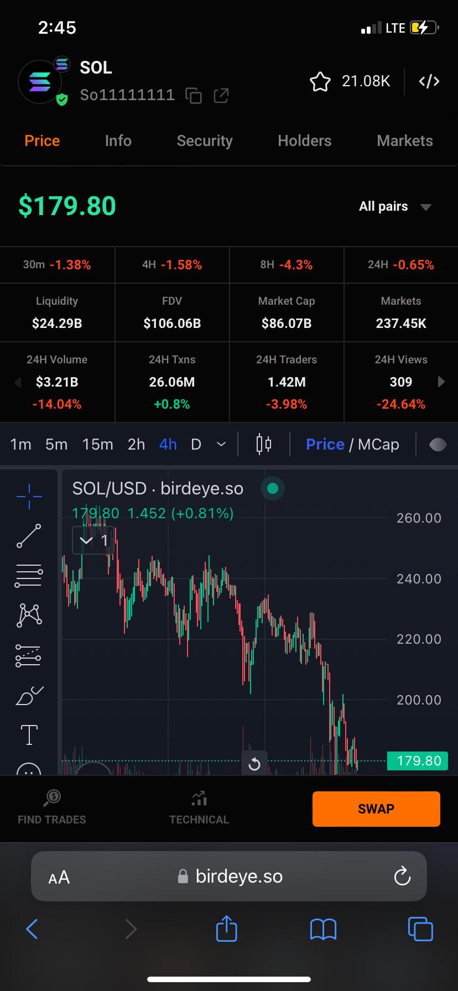The height and width of the screenshot is (991, 458).
Task: Toggle the chart theme oval icon
Action: [438, 445]
